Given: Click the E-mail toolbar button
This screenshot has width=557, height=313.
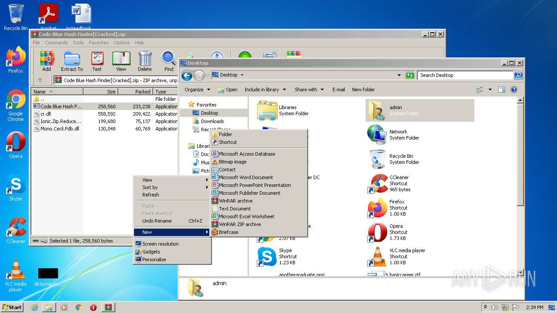Looking at the screenshot, I should click(339, 90).
